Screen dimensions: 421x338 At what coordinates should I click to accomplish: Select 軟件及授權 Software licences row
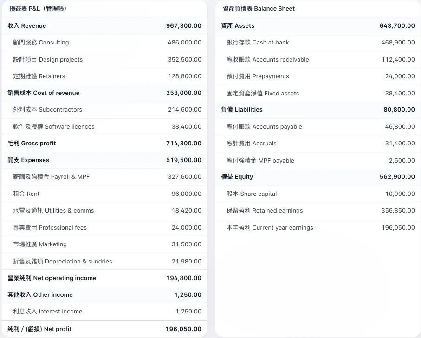(x=104, y=127)
